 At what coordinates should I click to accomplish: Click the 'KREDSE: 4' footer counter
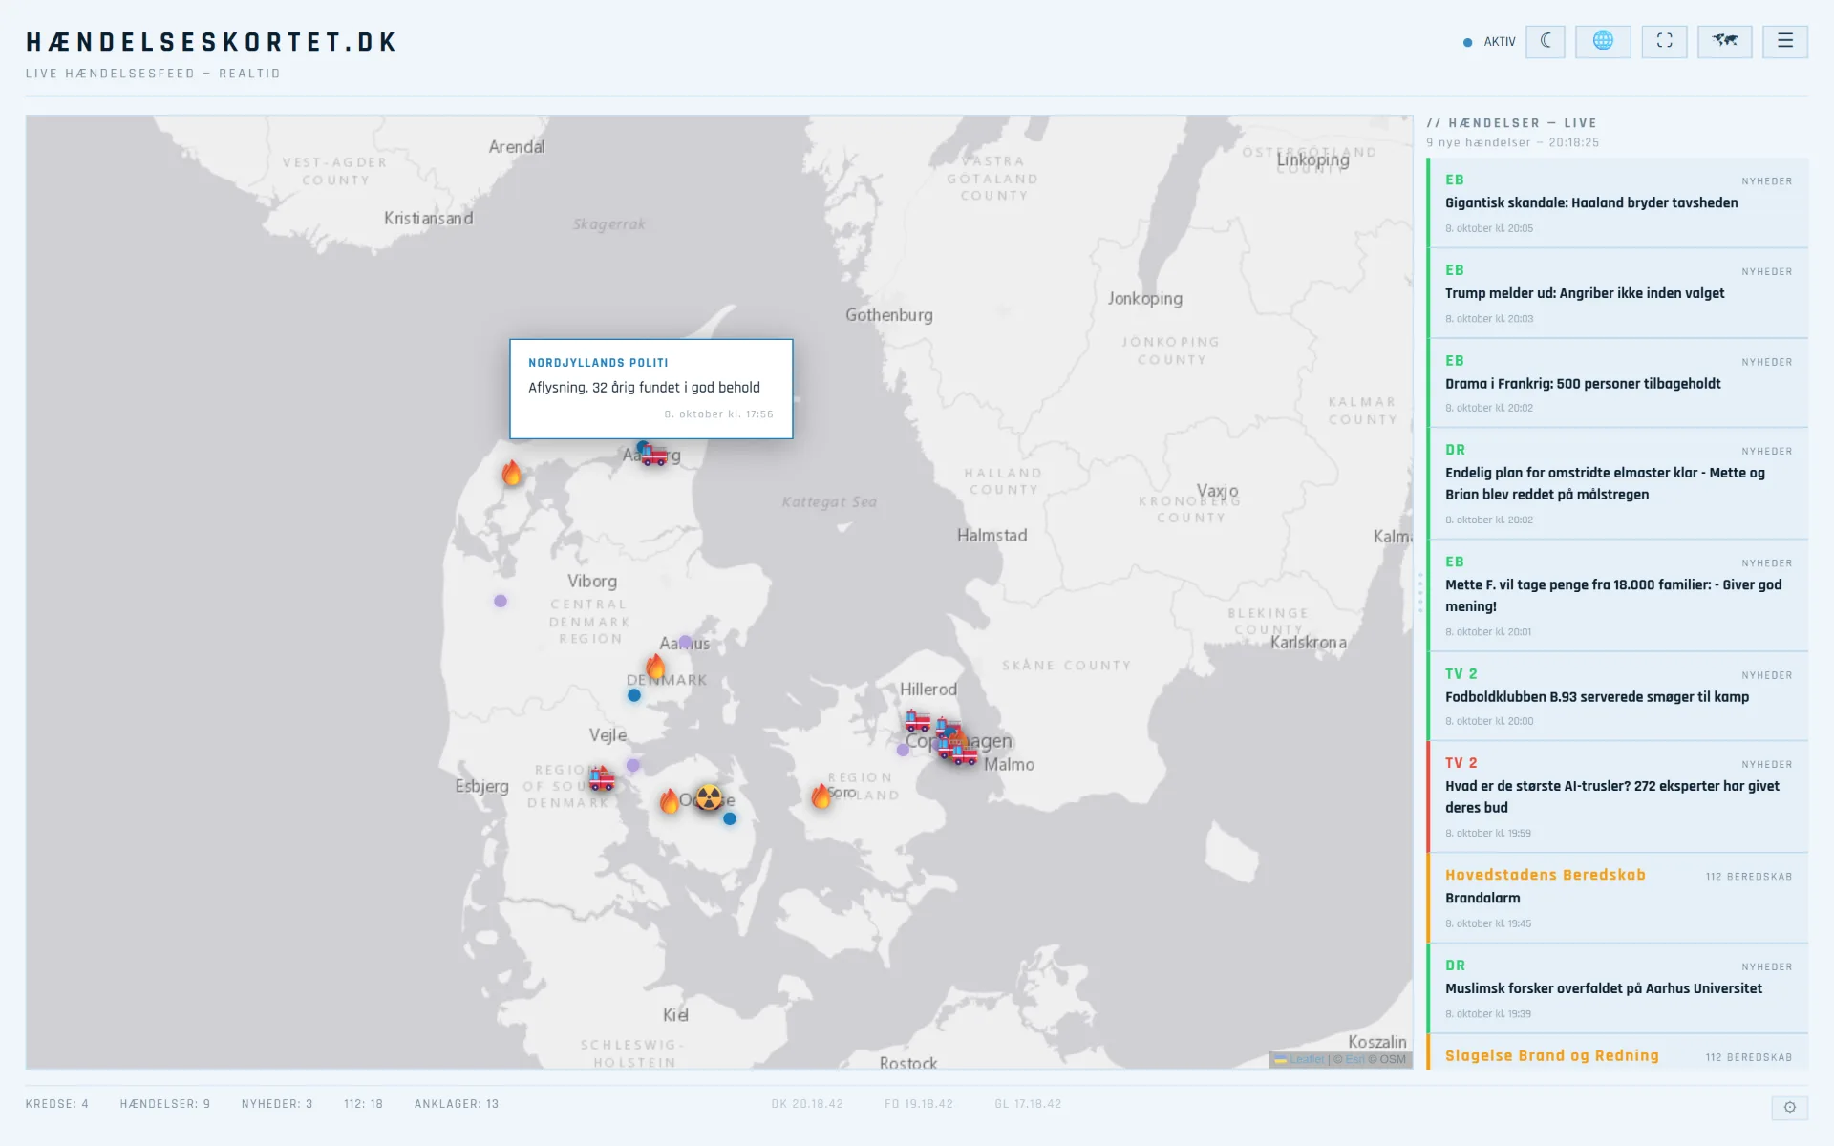coord(57,1104)
